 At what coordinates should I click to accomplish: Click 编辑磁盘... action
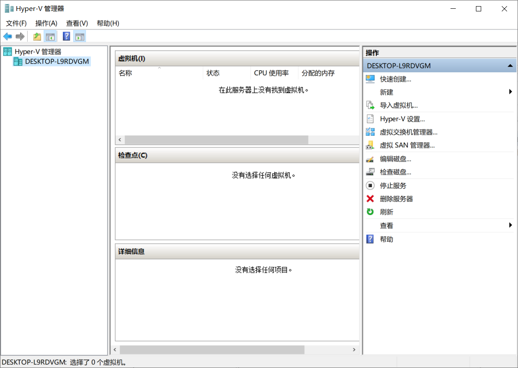click(x=395, y=159)
